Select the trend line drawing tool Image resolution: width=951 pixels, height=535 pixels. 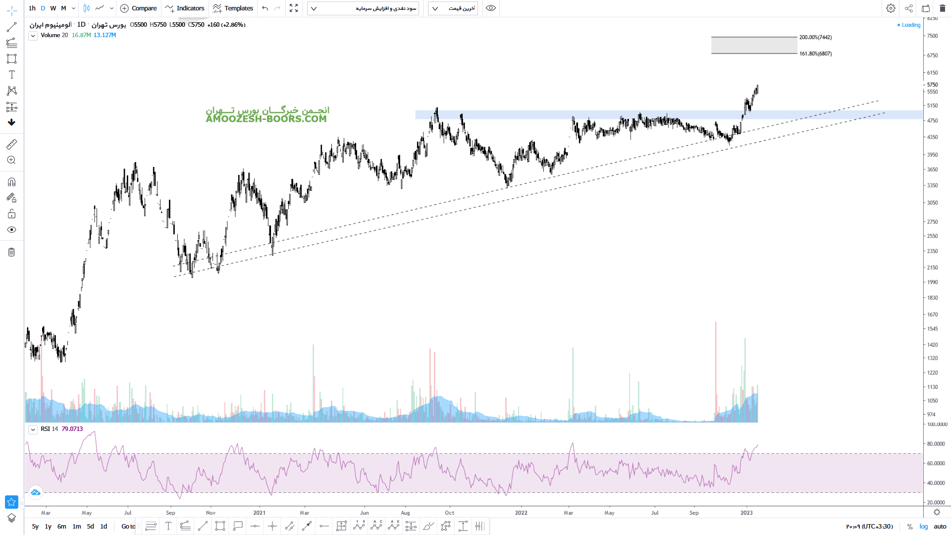[x=11, y=27]
